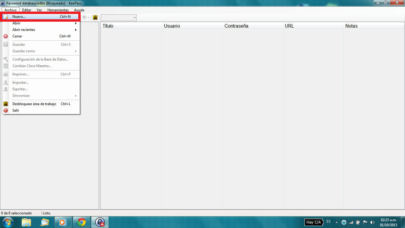405x228 pixels.
Task: Sort by the Contraseña column header
Action: 252,26
